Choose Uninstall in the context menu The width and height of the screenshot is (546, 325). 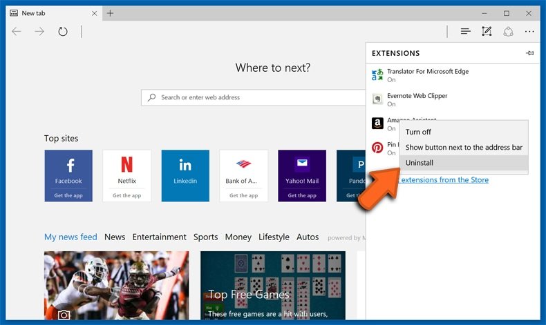click(x=464, y=163)
